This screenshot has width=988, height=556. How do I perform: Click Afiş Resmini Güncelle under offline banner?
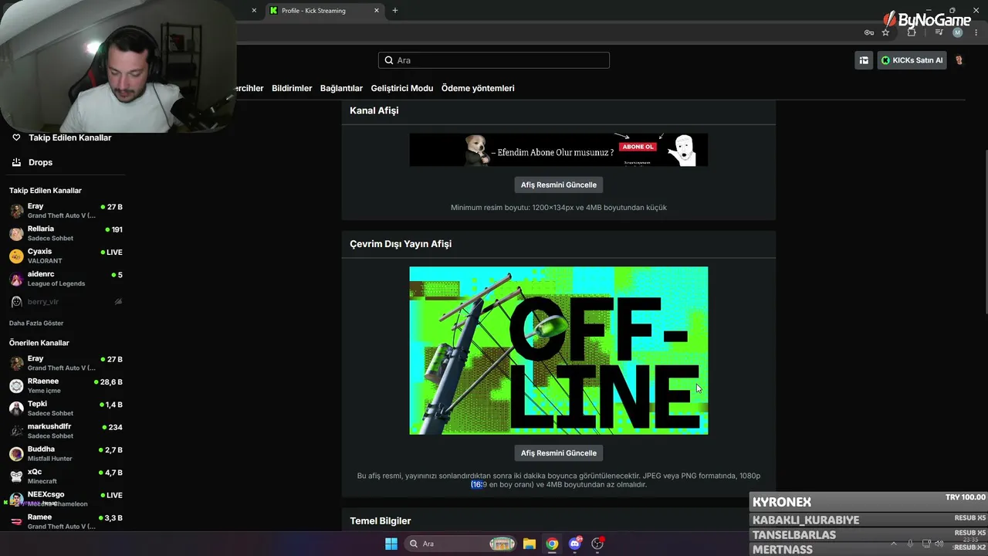(559, 453)
